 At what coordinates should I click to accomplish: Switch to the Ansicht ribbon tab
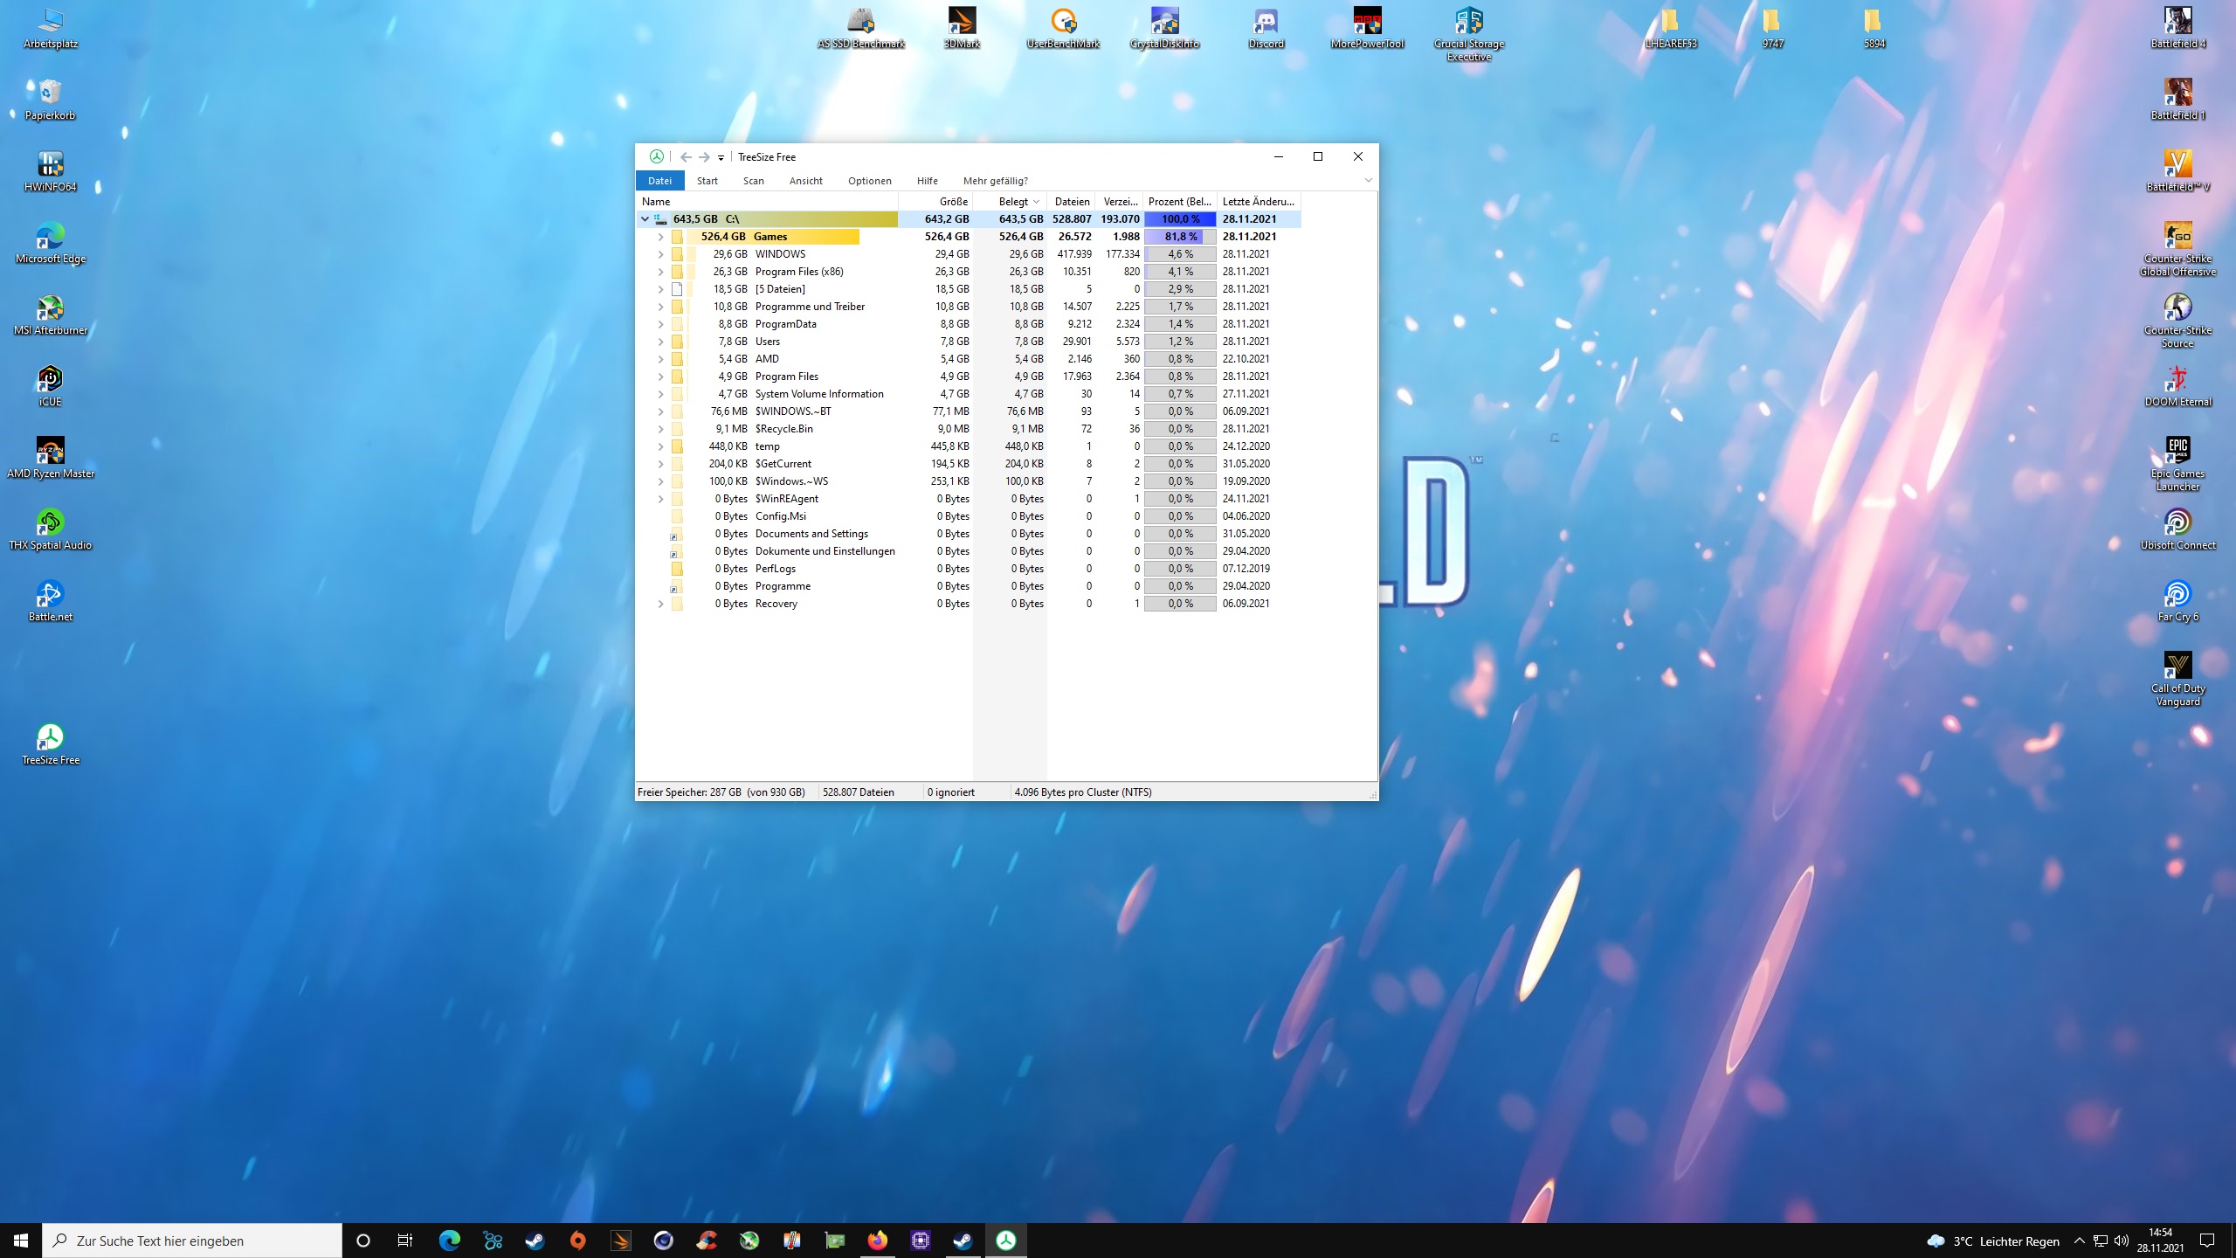point(805,181)
